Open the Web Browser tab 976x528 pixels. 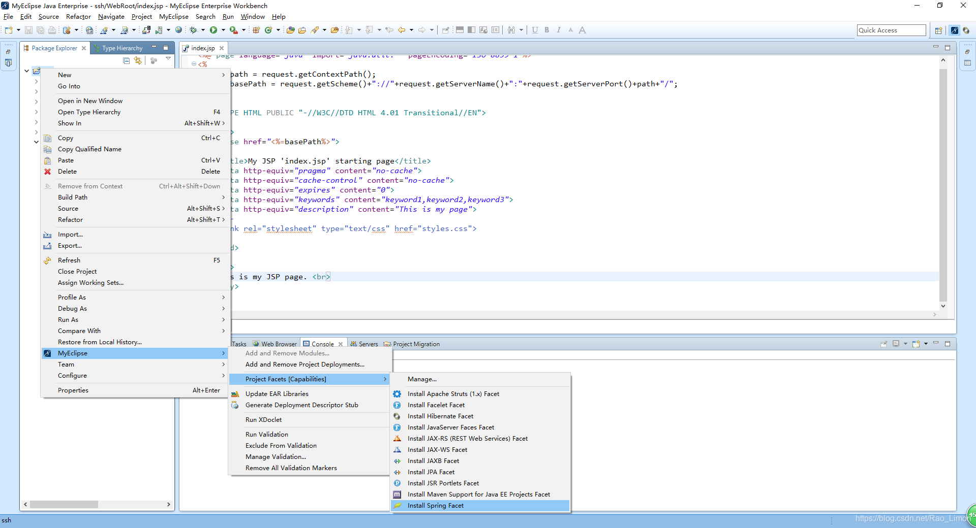pos(274,344)
